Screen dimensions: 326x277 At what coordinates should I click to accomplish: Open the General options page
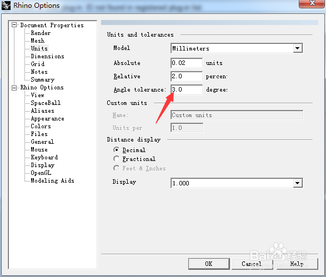[42, 142]
